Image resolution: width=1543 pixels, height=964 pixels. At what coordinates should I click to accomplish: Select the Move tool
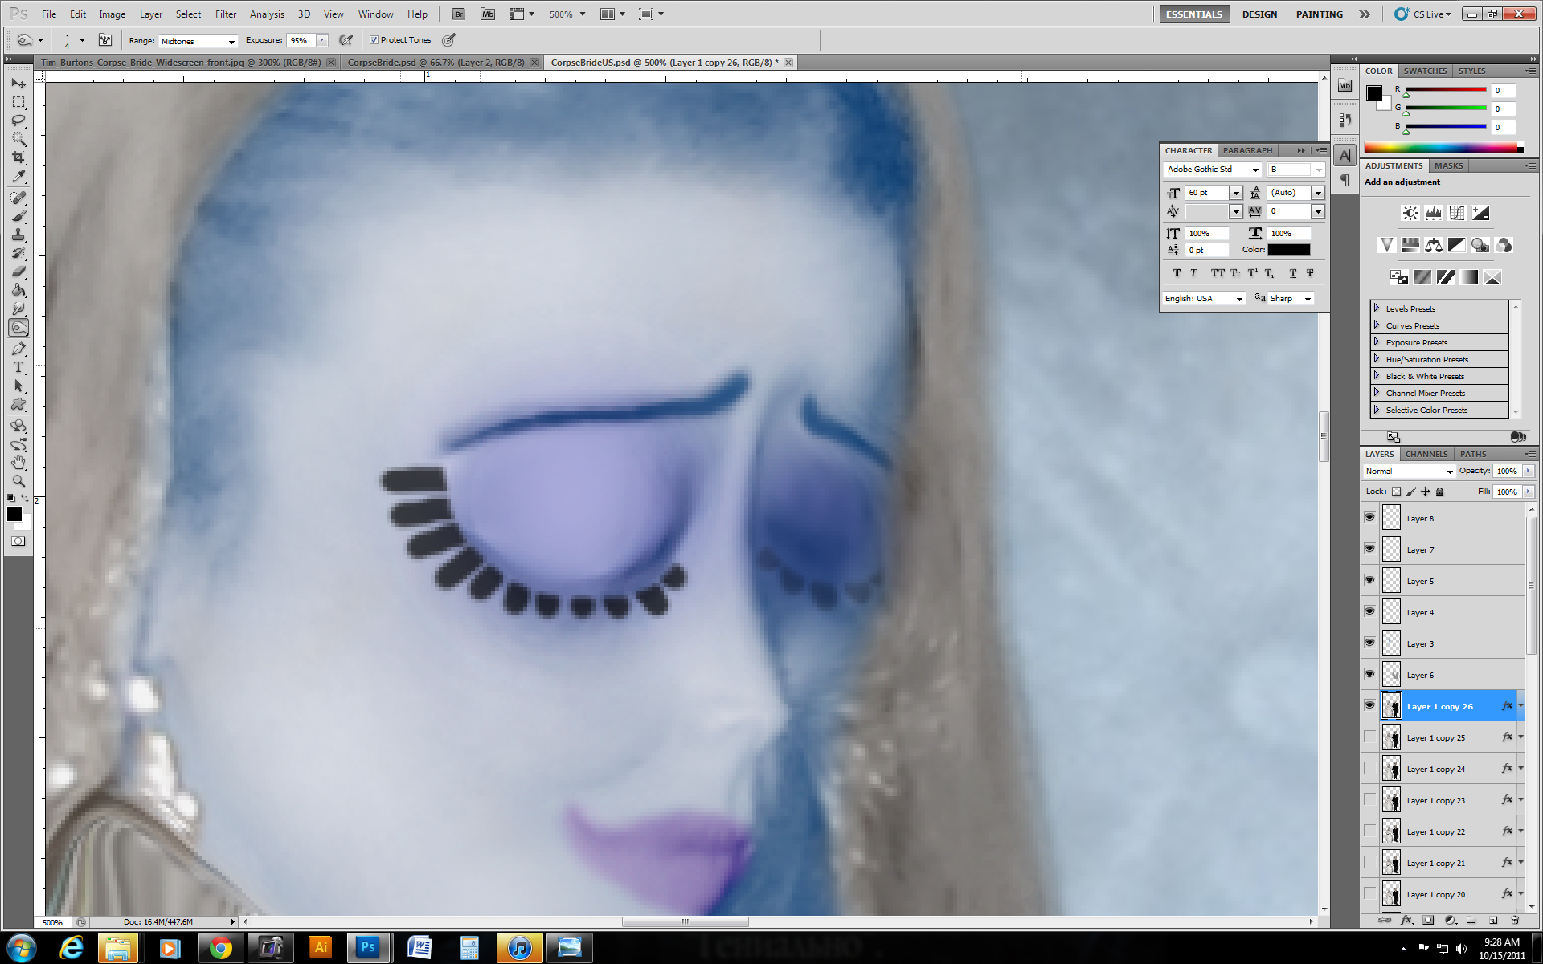pos(18,84)
